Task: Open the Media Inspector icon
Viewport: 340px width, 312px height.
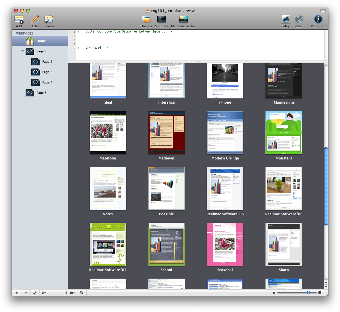Action: coord(184,20)
